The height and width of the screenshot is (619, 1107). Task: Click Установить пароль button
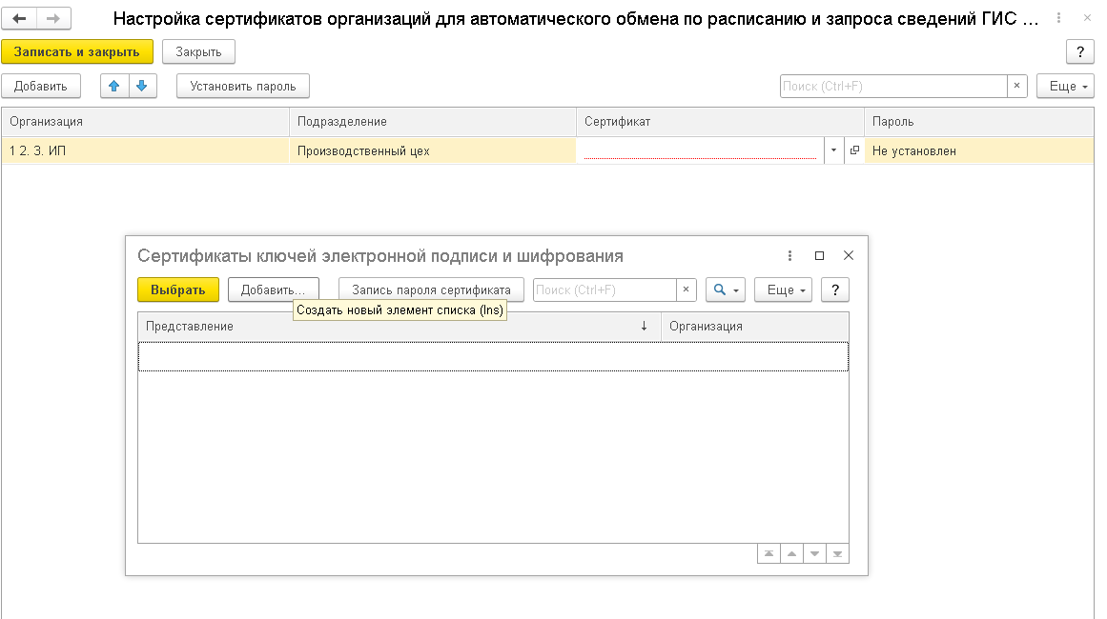tap(243, 86)
